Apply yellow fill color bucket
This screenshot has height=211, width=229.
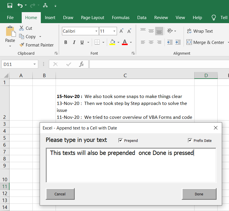coord(112,42)
